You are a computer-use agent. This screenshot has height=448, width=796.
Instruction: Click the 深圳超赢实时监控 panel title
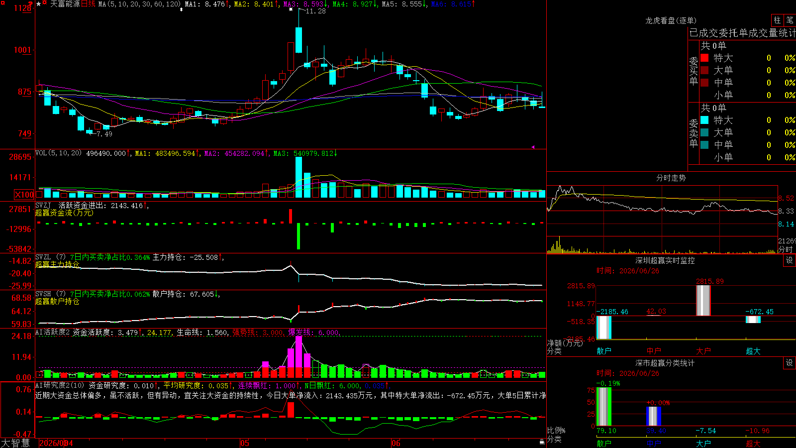tap(665, 260)
